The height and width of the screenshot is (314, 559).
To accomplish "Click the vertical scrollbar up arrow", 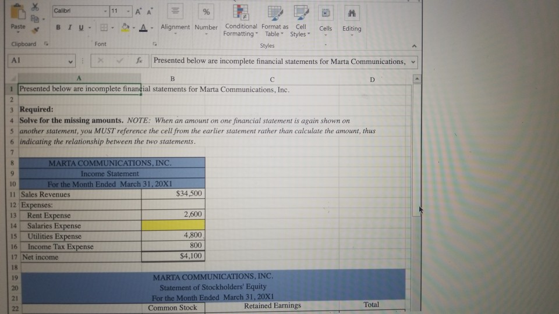I will coord(417,78).
